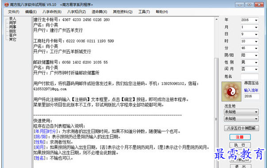Open the 编辑(E) menu
268x168 pixels.
[31, 12]
